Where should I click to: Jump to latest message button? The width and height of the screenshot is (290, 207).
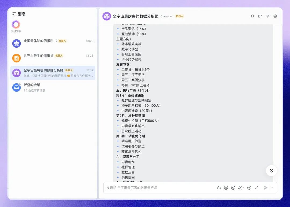pyautogui.click(x=271, y=171)
